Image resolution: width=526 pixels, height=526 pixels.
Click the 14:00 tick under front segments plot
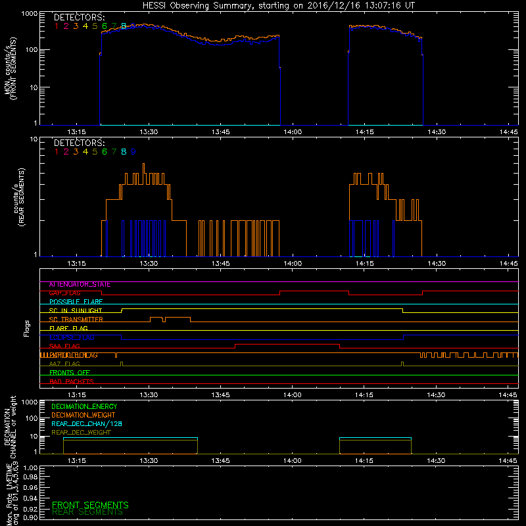click(293, 132)
